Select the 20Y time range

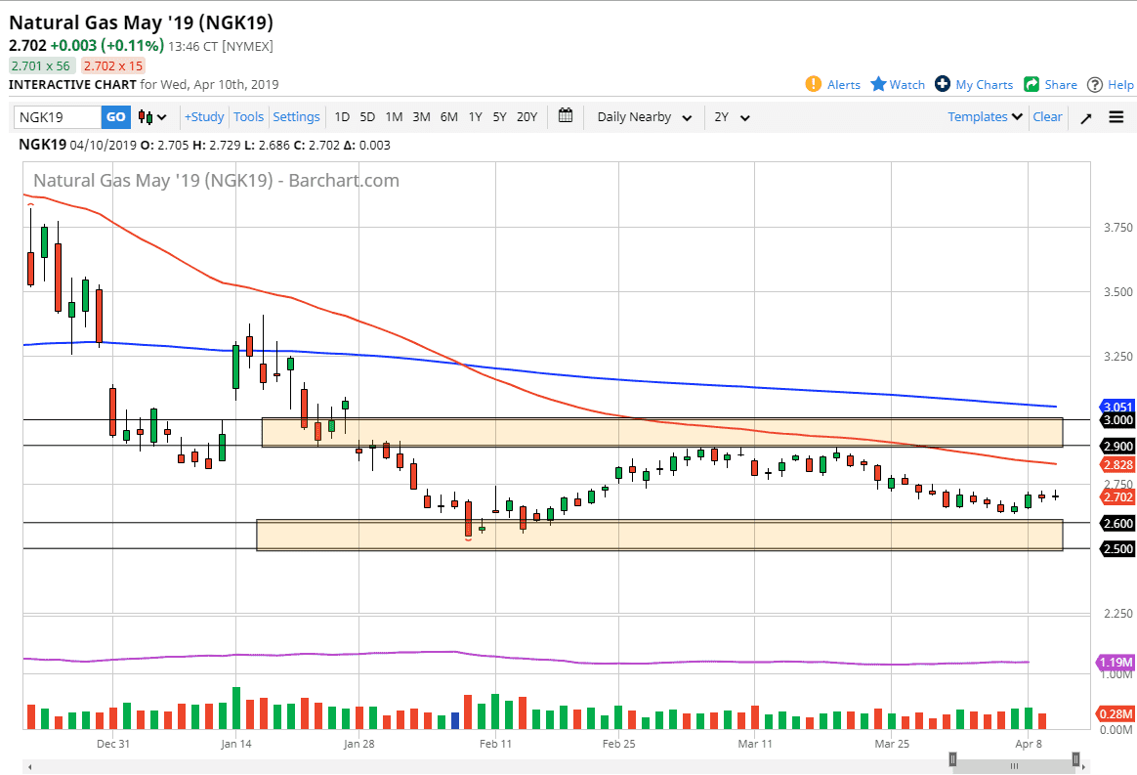[527, 117]
